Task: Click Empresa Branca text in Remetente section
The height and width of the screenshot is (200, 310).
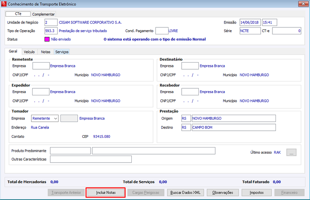Action: [x=63, y=66]
